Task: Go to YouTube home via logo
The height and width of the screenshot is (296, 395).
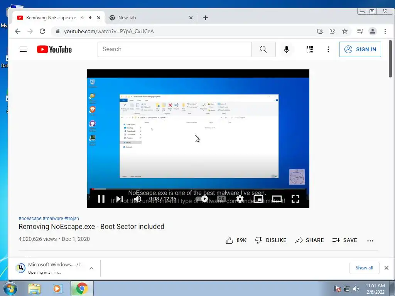Action: (54, 49)
